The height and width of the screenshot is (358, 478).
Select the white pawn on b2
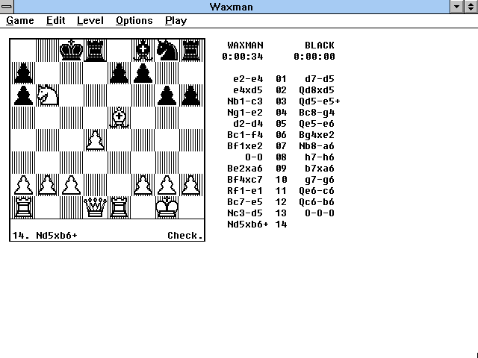coord(47,185)
